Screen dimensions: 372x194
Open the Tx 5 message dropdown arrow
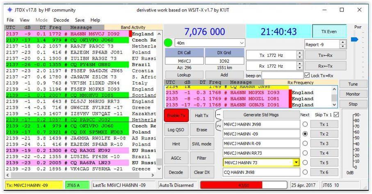[296, 162]
